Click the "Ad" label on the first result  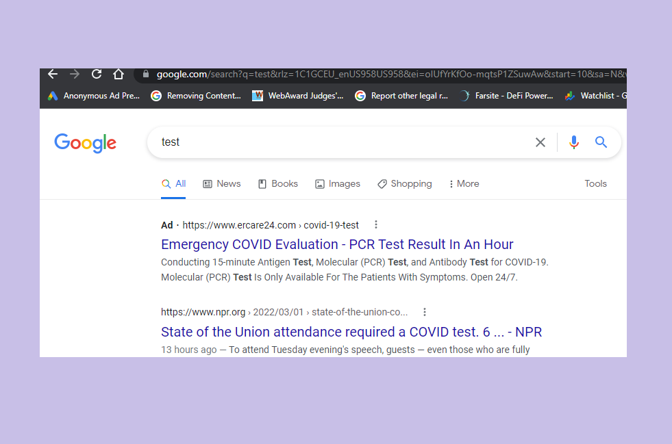[166, 225]
